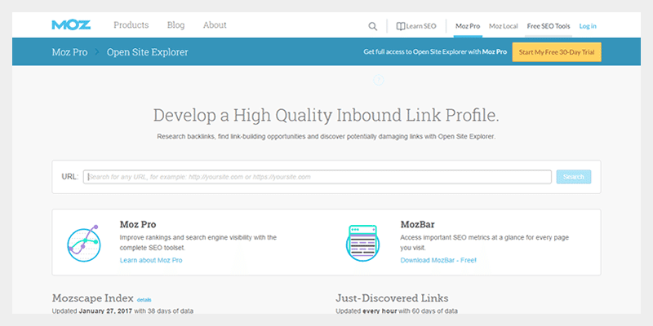This screenshot has height=326, width=653.
Task: Open the Products menu
Action: pyautogui.click(x=131, y=25)
